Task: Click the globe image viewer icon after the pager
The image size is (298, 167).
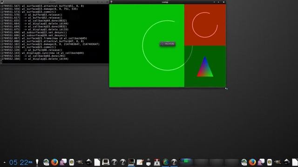Action: (x=244, y=162)
